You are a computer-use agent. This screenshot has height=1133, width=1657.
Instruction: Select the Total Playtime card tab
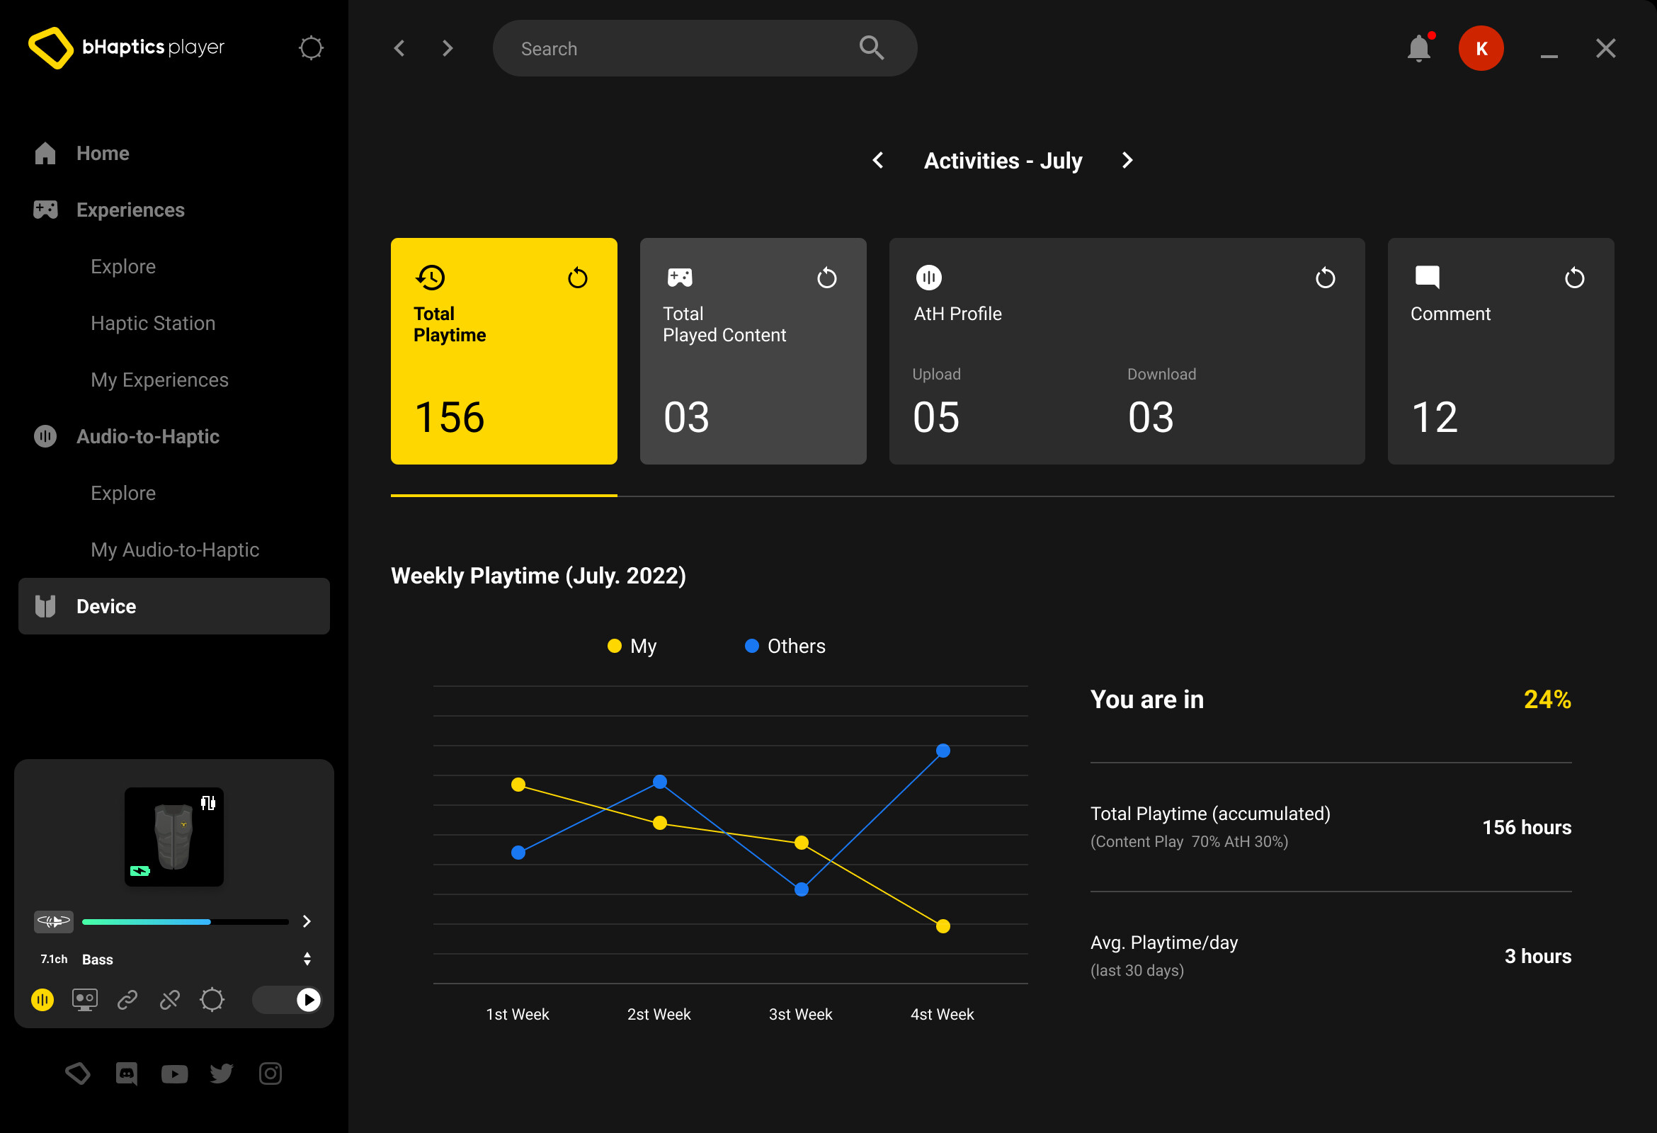pos(503,351)
